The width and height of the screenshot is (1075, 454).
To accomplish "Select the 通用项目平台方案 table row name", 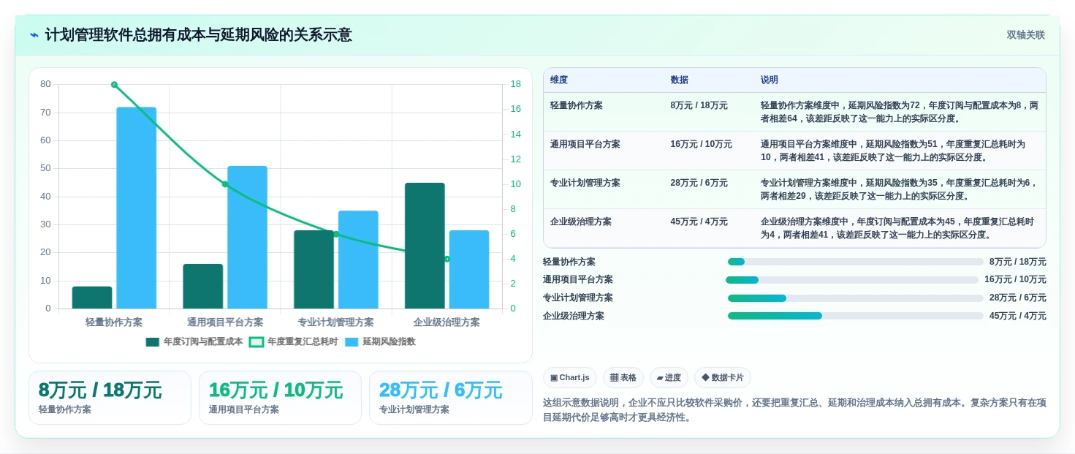I will (585, 144).
